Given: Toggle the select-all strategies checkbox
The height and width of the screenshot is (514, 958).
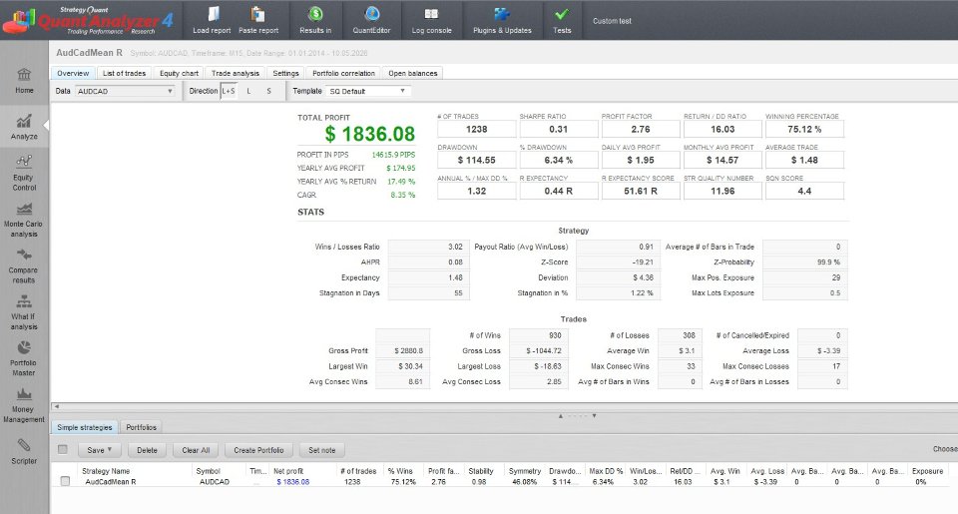Looking at the screenshot, I should (x=62, y=450).
